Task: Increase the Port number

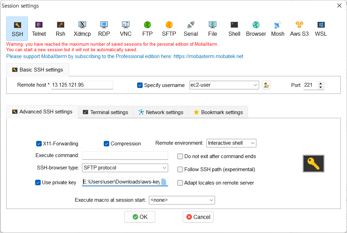Action: click(x=321, y=83)
